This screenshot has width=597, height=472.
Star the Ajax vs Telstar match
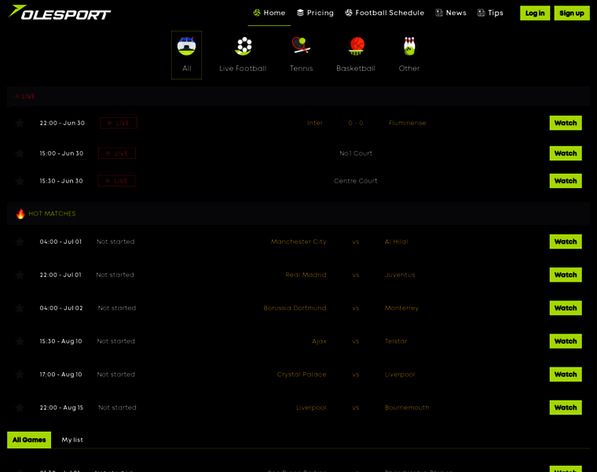coord(20,341)
